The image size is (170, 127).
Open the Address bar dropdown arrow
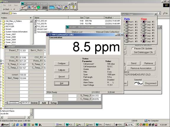(x=160, y=13)
